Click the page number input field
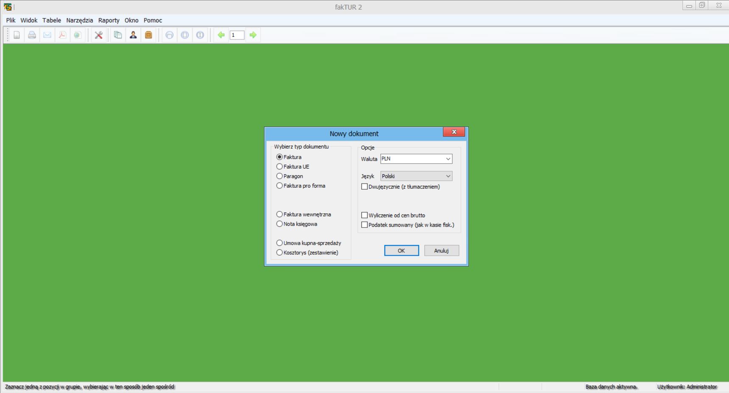 [237, 35]
